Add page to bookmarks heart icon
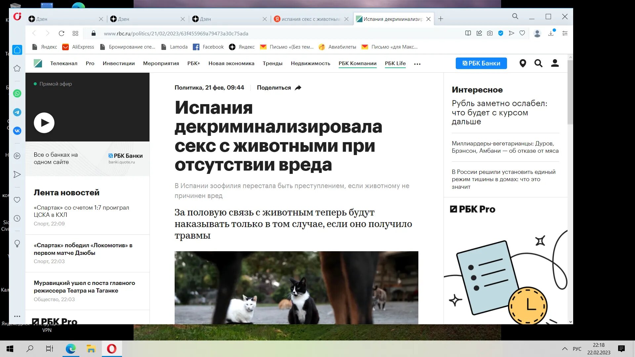 click(x=522, y=33)
